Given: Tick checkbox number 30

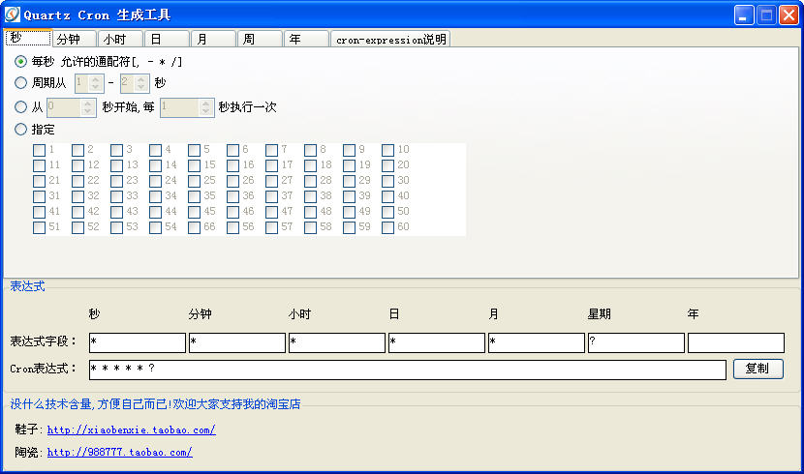Looking at the screenshot, I should point(387,181).
